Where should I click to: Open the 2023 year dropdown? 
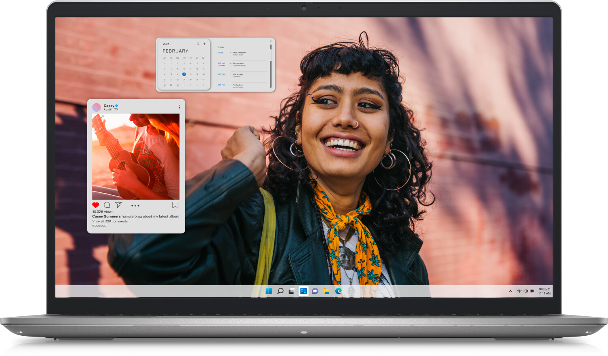(x=167, y=44)
